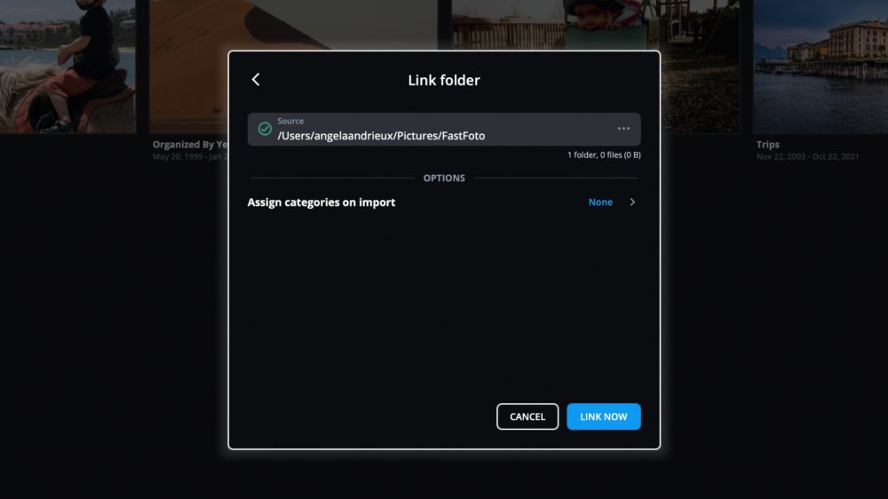Viewport: 888px width, 499px height.
Task: Click the Link folder dialog title
Action: 444,80
